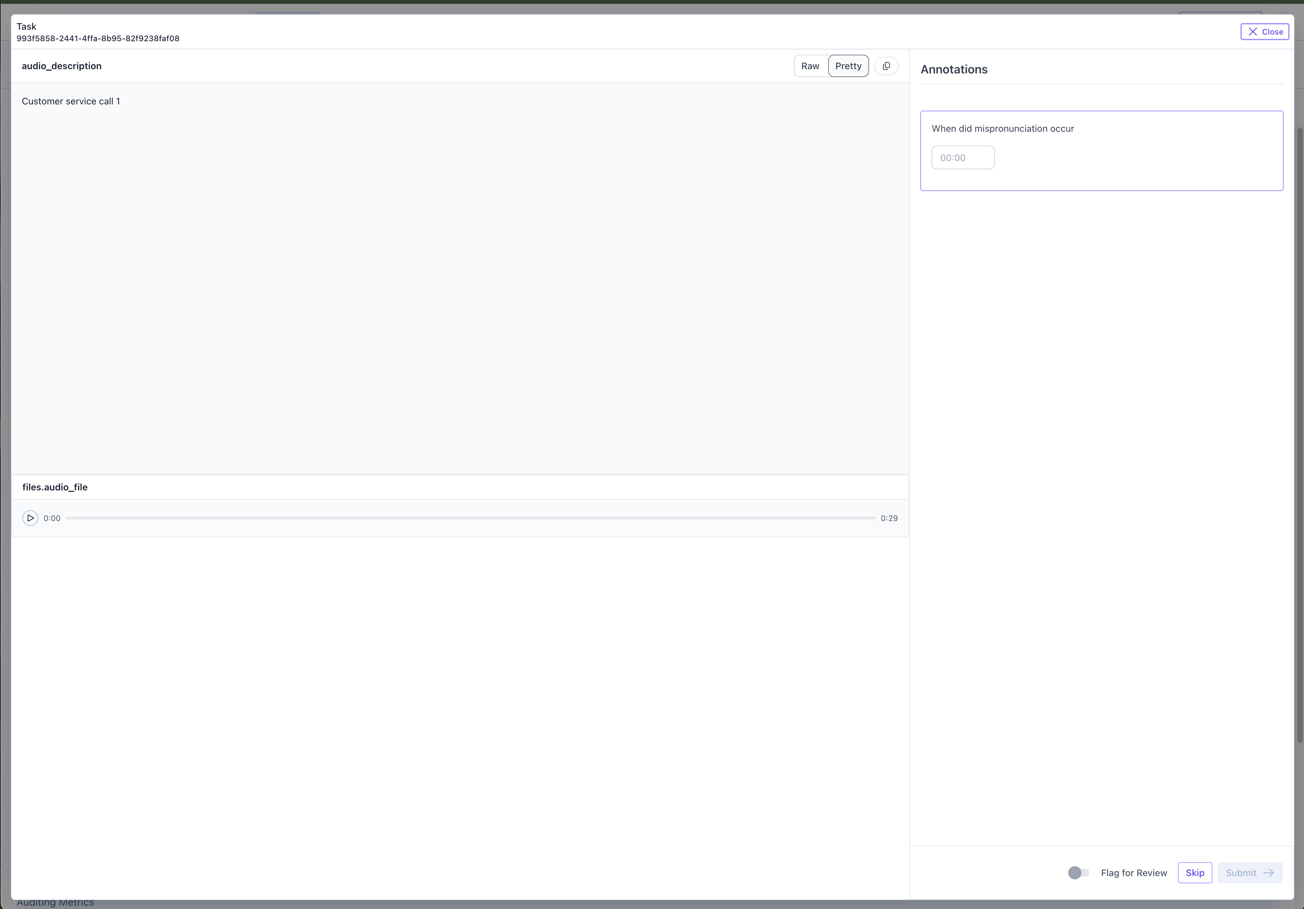Copy the audio_description content
Screen dimensions: 1304x909
[x=886, y=65]
